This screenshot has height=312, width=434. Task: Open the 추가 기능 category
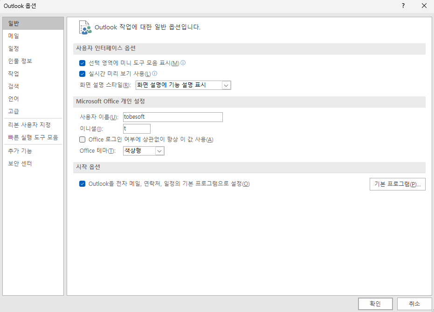click(x=33, y=151)
